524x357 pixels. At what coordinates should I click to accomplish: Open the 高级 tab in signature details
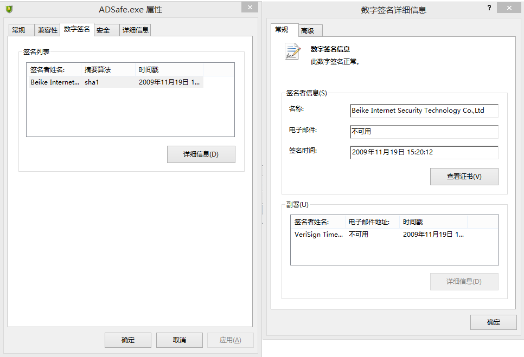[x=310, y=31]
